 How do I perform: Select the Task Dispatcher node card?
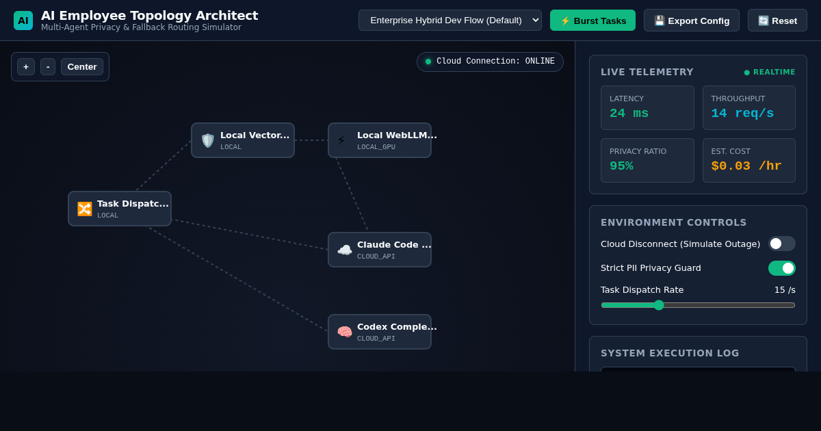click(x=120, y=209)
